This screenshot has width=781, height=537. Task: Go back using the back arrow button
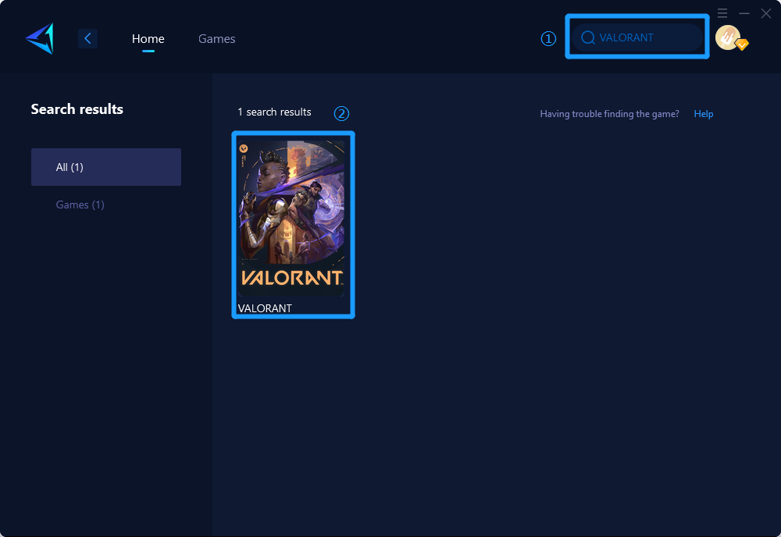87,38
